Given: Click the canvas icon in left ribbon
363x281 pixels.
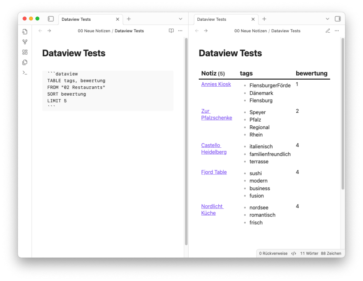Looking at the screenshot, I should tap(25, 52).
